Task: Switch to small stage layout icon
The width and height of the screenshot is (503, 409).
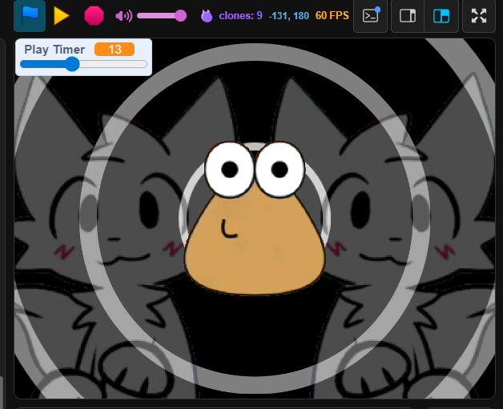Action: (x=408, y=16)
